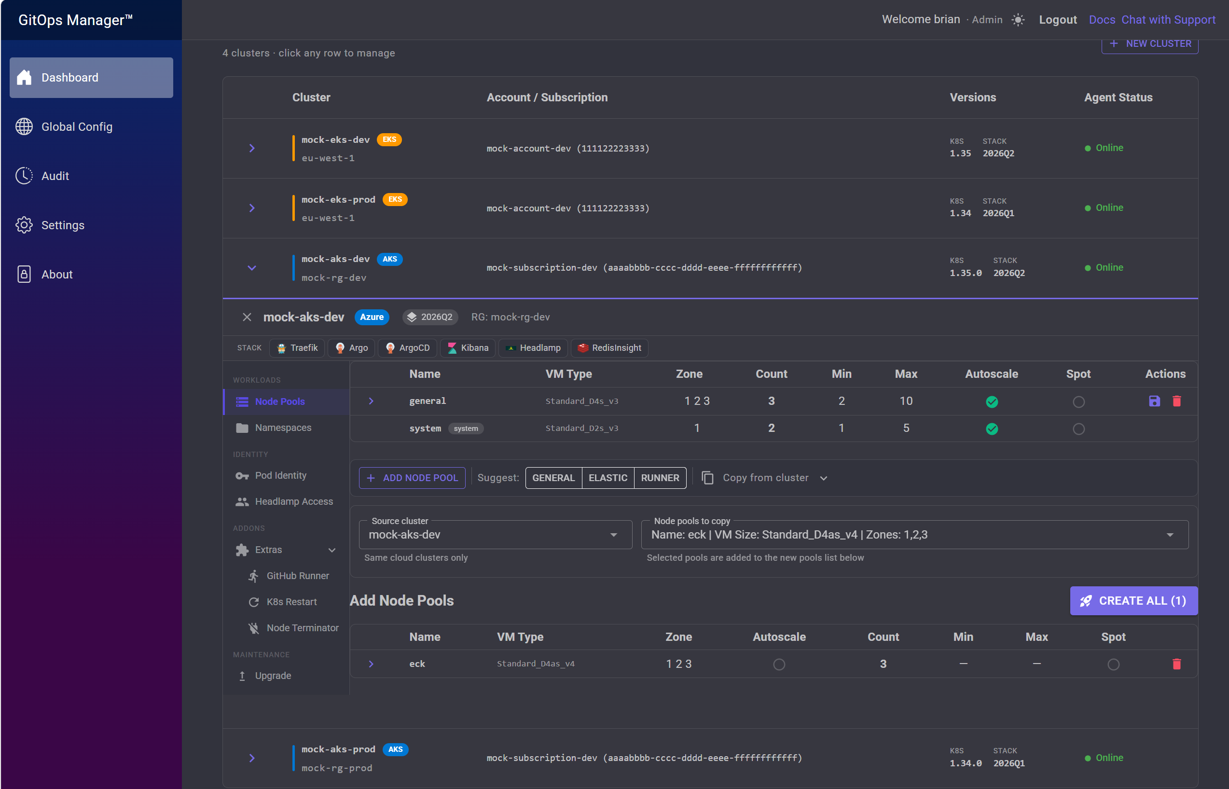Click the Headlamp Access people icon
The image size is (1229, 789).
(x=242, y=501)
